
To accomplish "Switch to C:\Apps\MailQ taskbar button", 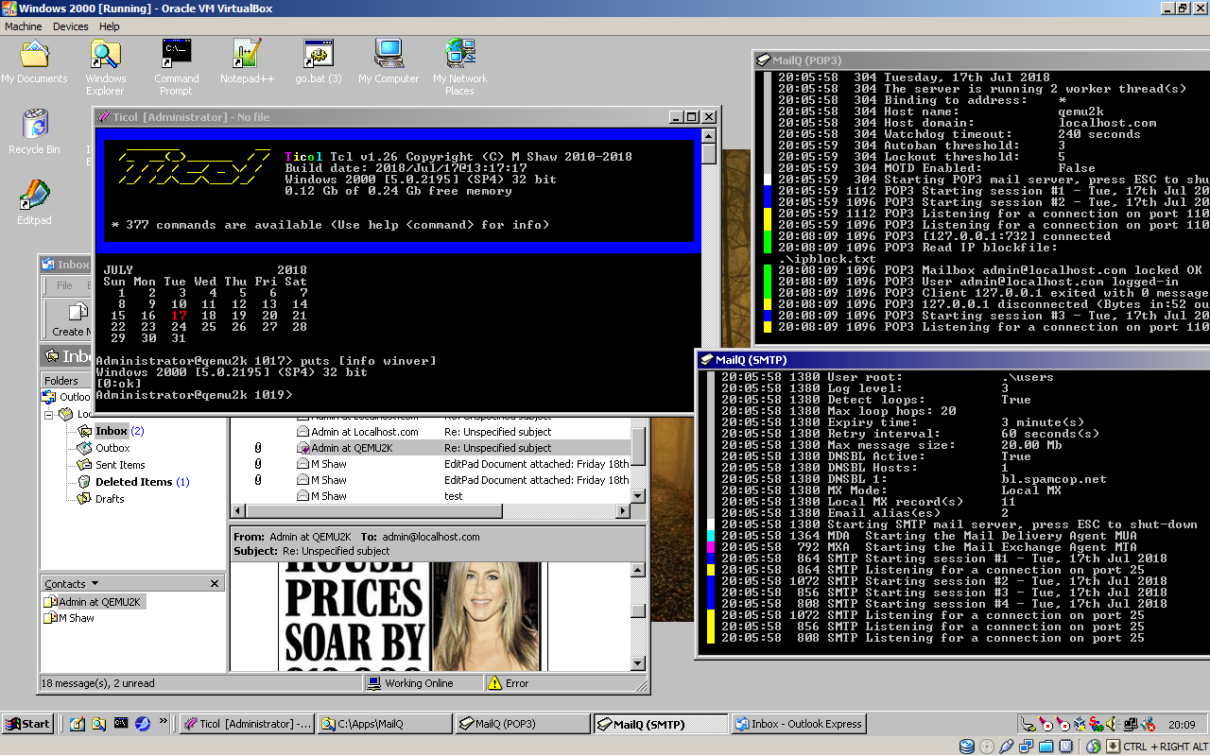I will 384,724.
